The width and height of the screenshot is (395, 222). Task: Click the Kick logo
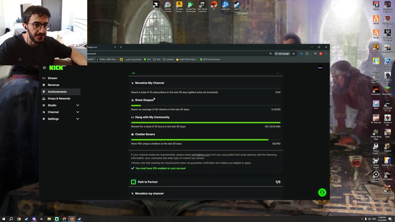[x=57, y=68]
